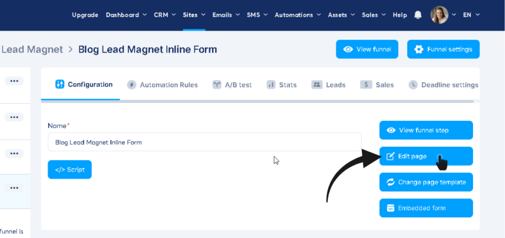Image resolution: width=505 pixels, height=238 pixels.
Task: Select the Configuration tab
Action: (x=84, y=85)
